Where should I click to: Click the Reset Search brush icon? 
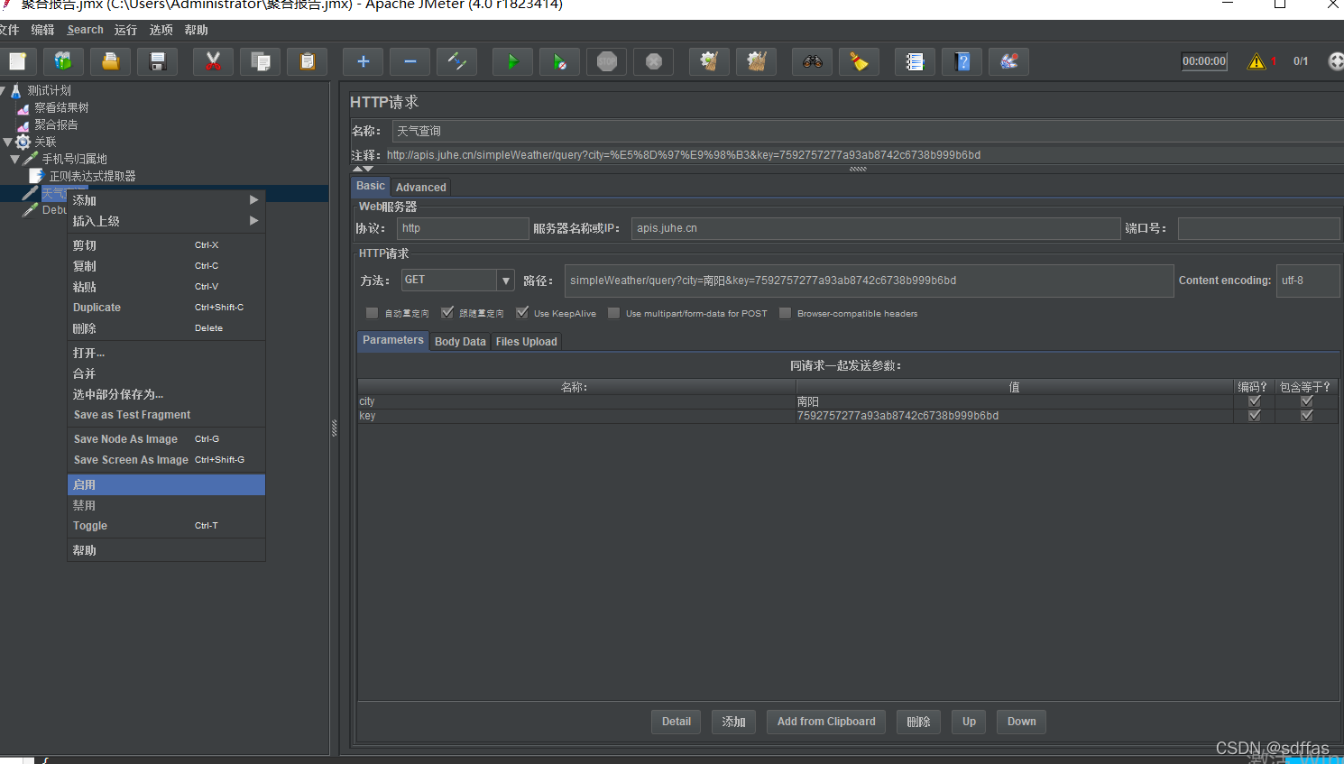(x=859, y=61)
